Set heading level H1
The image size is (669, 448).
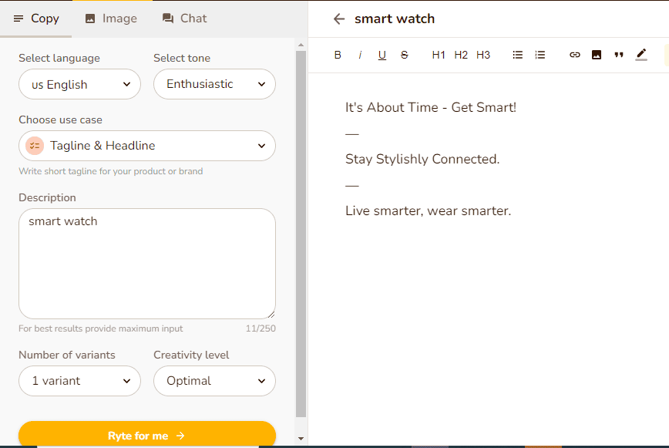click(439, 55)
